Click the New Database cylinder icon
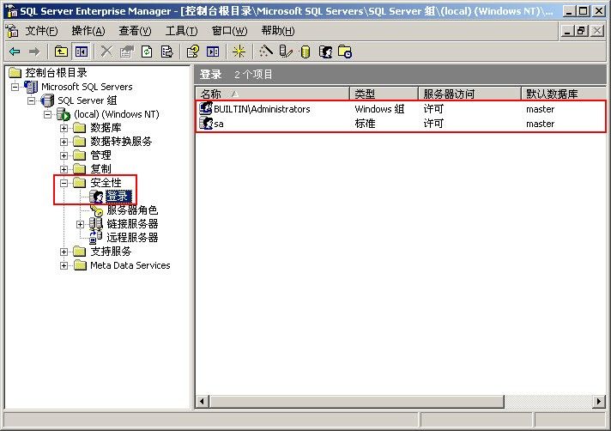 pyautogui.click(x=305, y=52)
